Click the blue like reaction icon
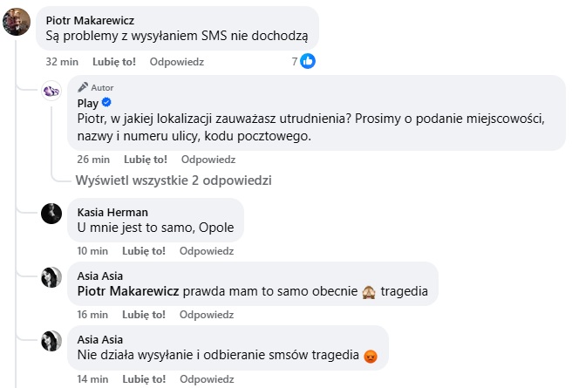572x388 pixels. click(308, 61)
